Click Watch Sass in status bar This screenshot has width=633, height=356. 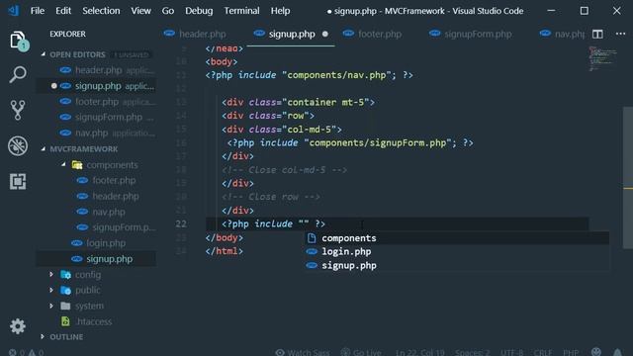tap(303, 352)
